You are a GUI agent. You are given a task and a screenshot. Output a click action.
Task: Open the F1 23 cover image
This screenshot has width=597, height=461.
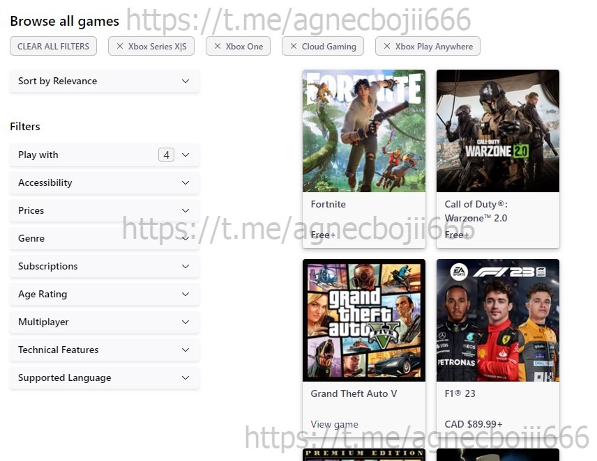[498, 320]
